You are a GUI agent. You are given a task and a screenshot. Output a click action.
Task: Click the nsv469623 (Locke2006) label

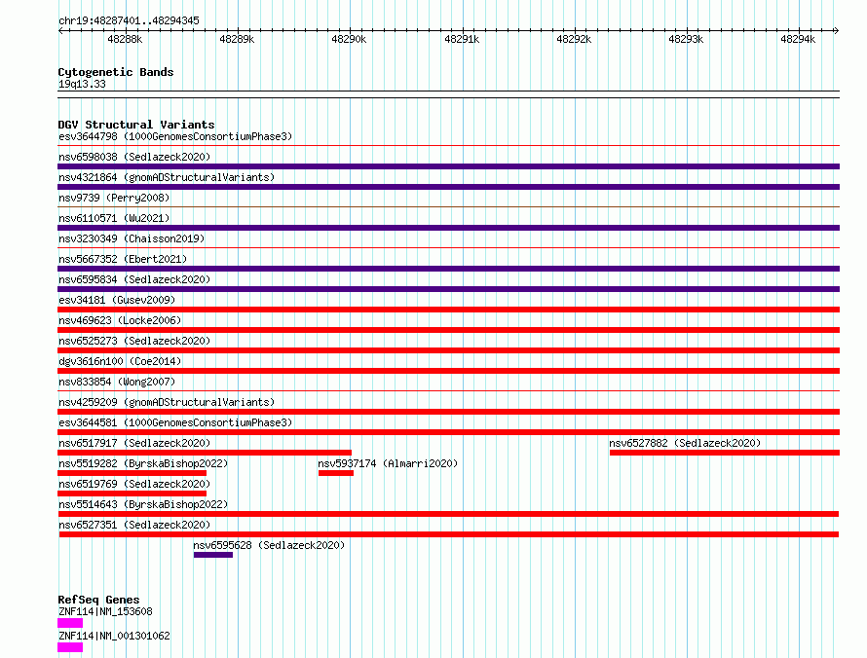coord(120,320)
